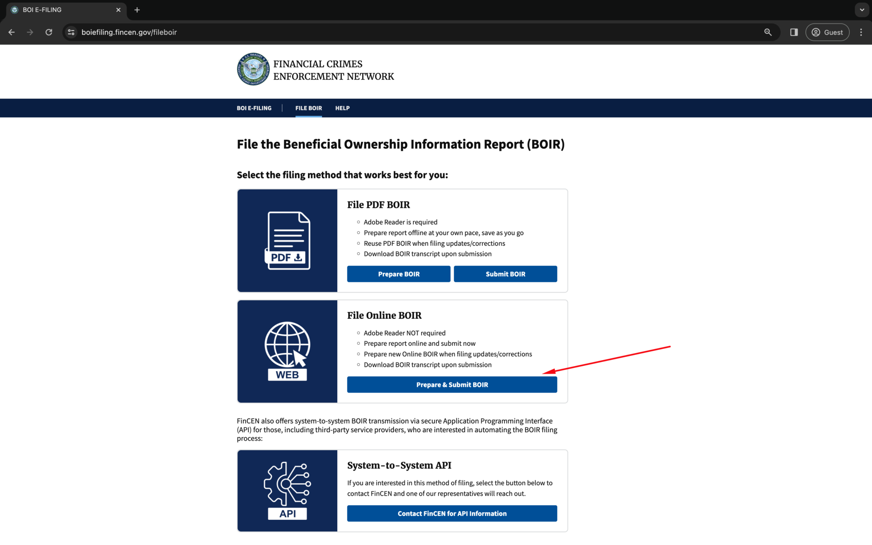Reload the page using the refresh icon
Image resolution: width=872 pixels, height=545 pixels.
[x=49, y=32]
